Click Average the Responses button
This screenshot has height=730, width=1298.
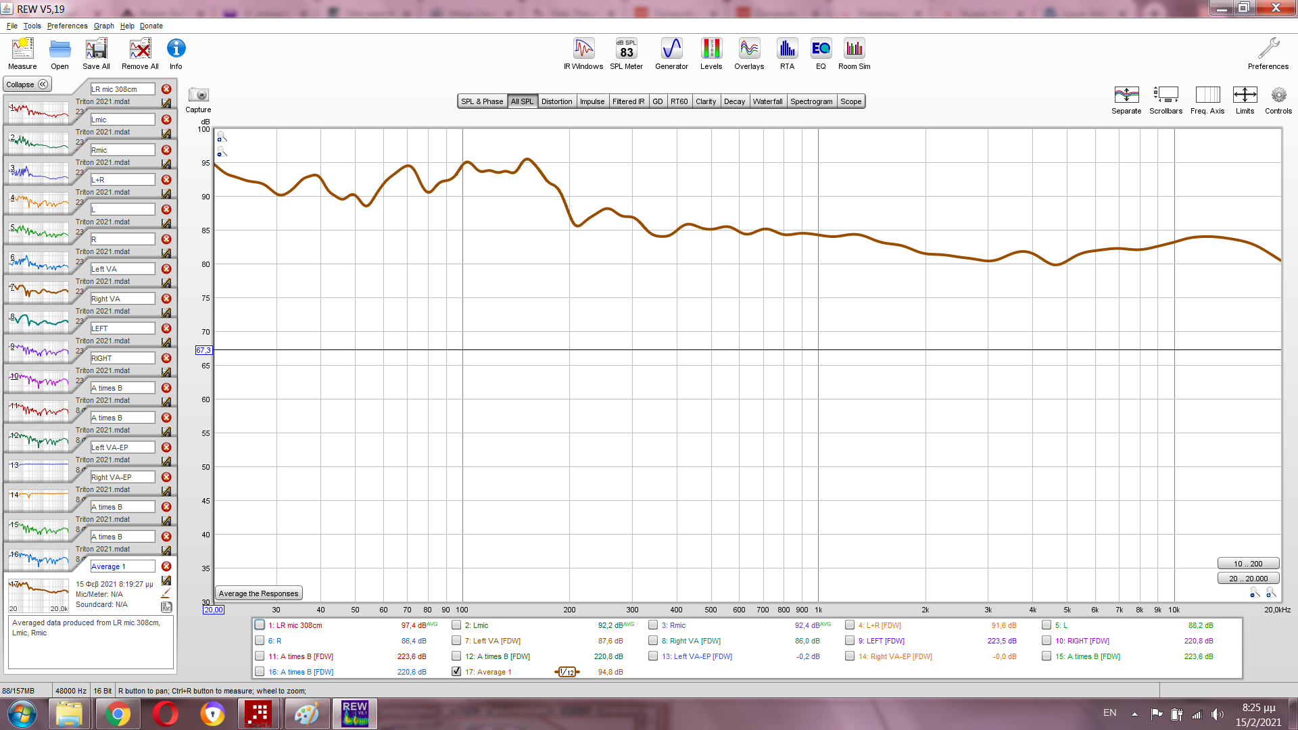(x=258, y=593)
